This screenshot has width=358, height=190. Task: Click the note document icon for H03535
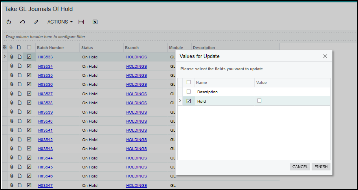click(x=19, y=75)
